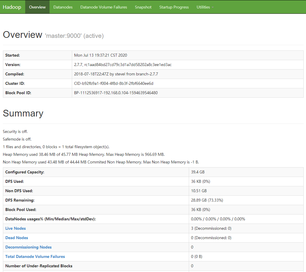Image resolution: width=306 pixels, height=272 pixels.
Task: Click the Compiled value '2018-07-18T22:47Z by stevel'
Action: click(116, 74)
